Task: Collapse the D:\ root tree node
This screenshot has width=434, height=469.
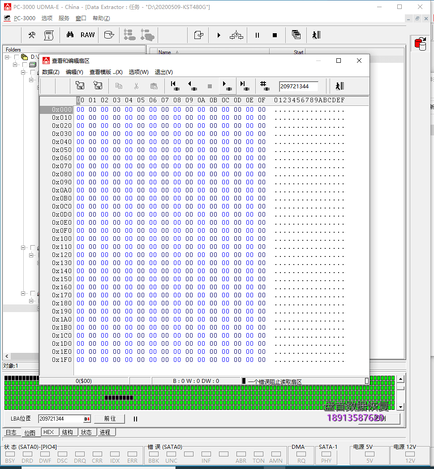Action: tap(7, 57)
